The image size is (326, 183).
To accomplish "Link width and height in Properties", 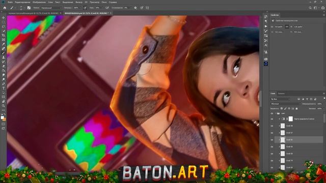I will pyautogui.click(x=287, y=26).
